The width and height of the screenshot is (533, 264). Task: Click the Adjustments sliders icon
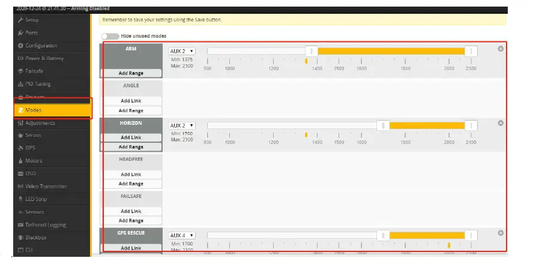coord(20,123)
